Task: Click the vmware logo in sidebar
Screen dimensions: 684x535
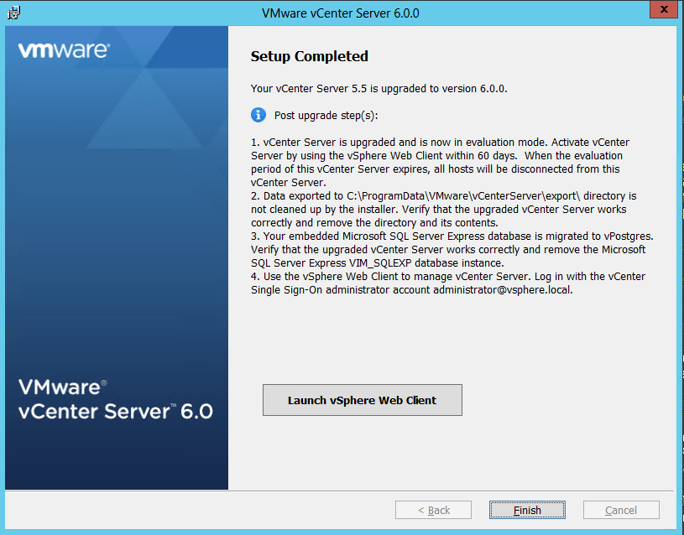Action: pyautogui.click(x=64, y=50)
